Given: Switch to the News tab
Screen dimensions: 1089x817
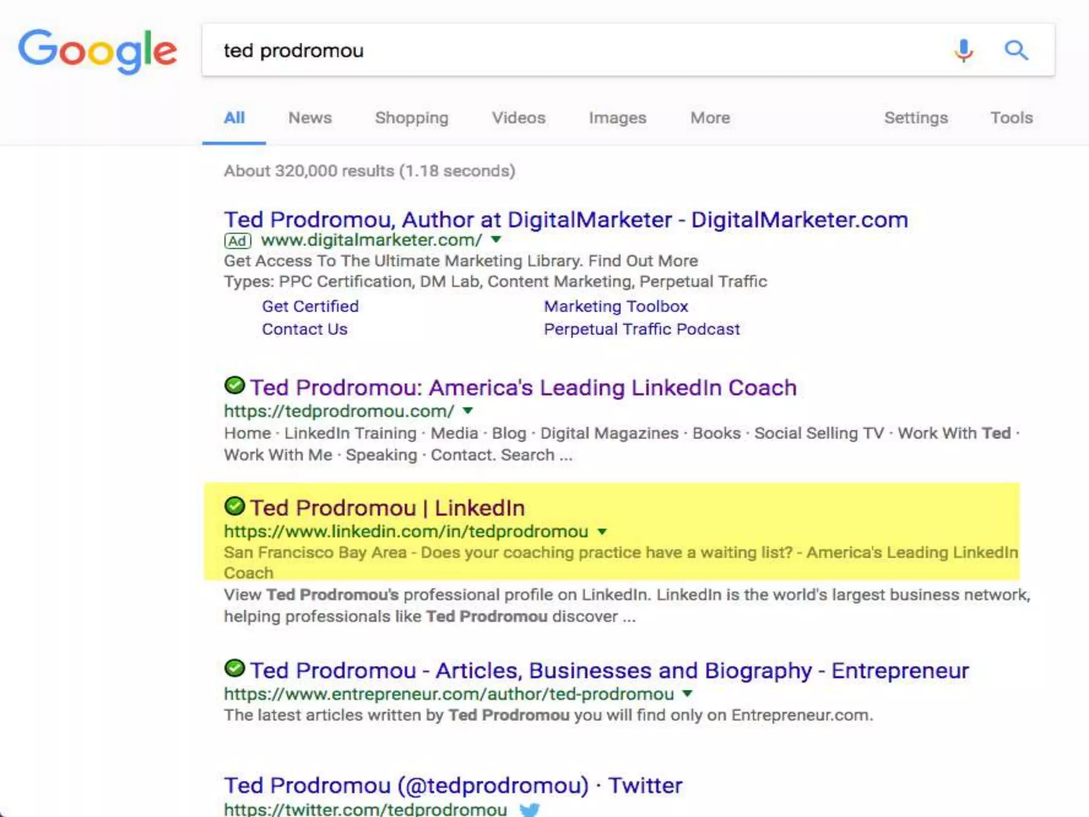Looking at the screenshot, I should point(310,118).
